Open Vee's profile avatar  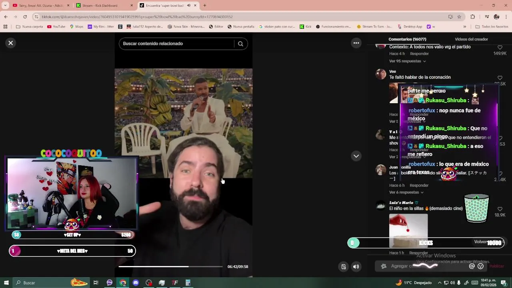(x=381, y=74)
